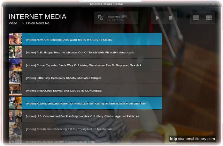Select the Crime Reporter Warehouse Fire video
Viewport: 223px width, 146px height.
[92, 65]
